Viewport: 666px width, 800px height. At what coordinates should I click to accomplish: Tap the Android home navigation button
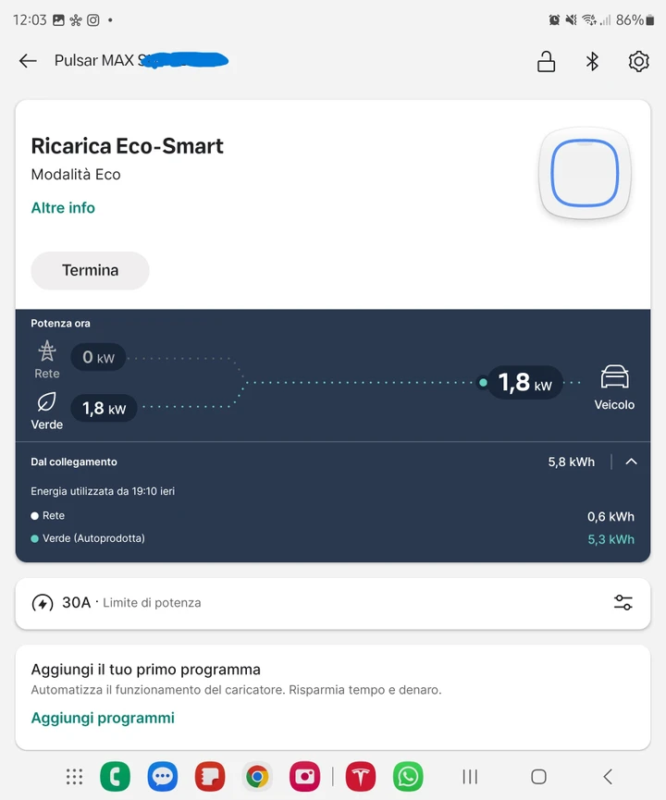(x=538, y=777)
